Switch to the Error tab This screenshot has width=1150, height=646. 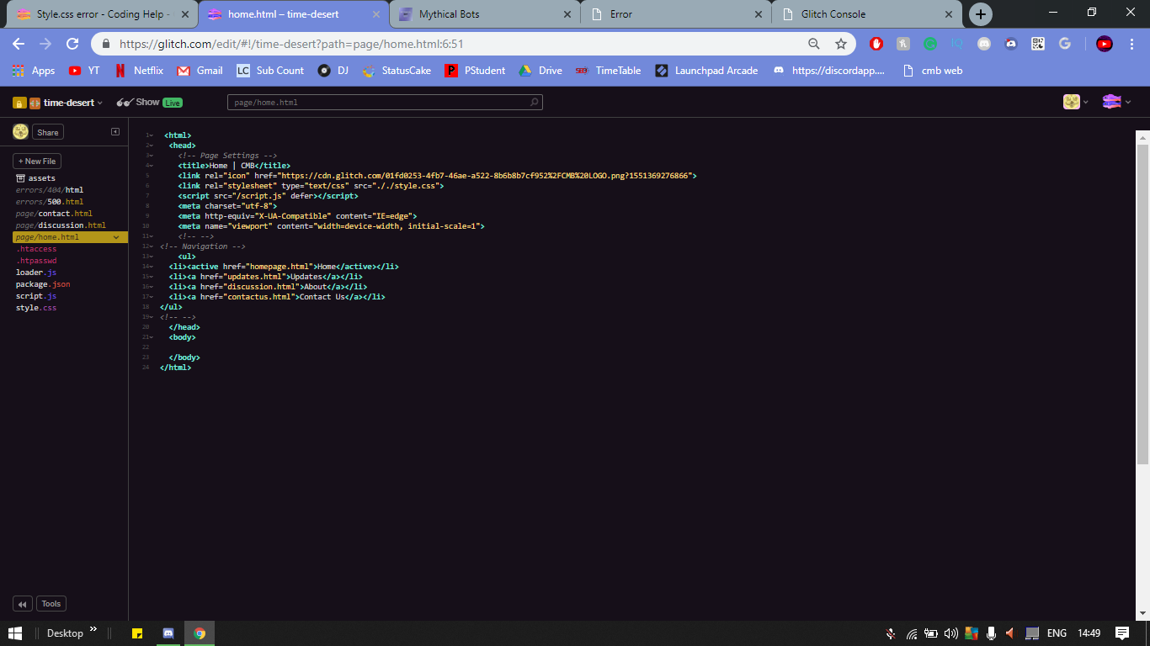pos(676,14)
